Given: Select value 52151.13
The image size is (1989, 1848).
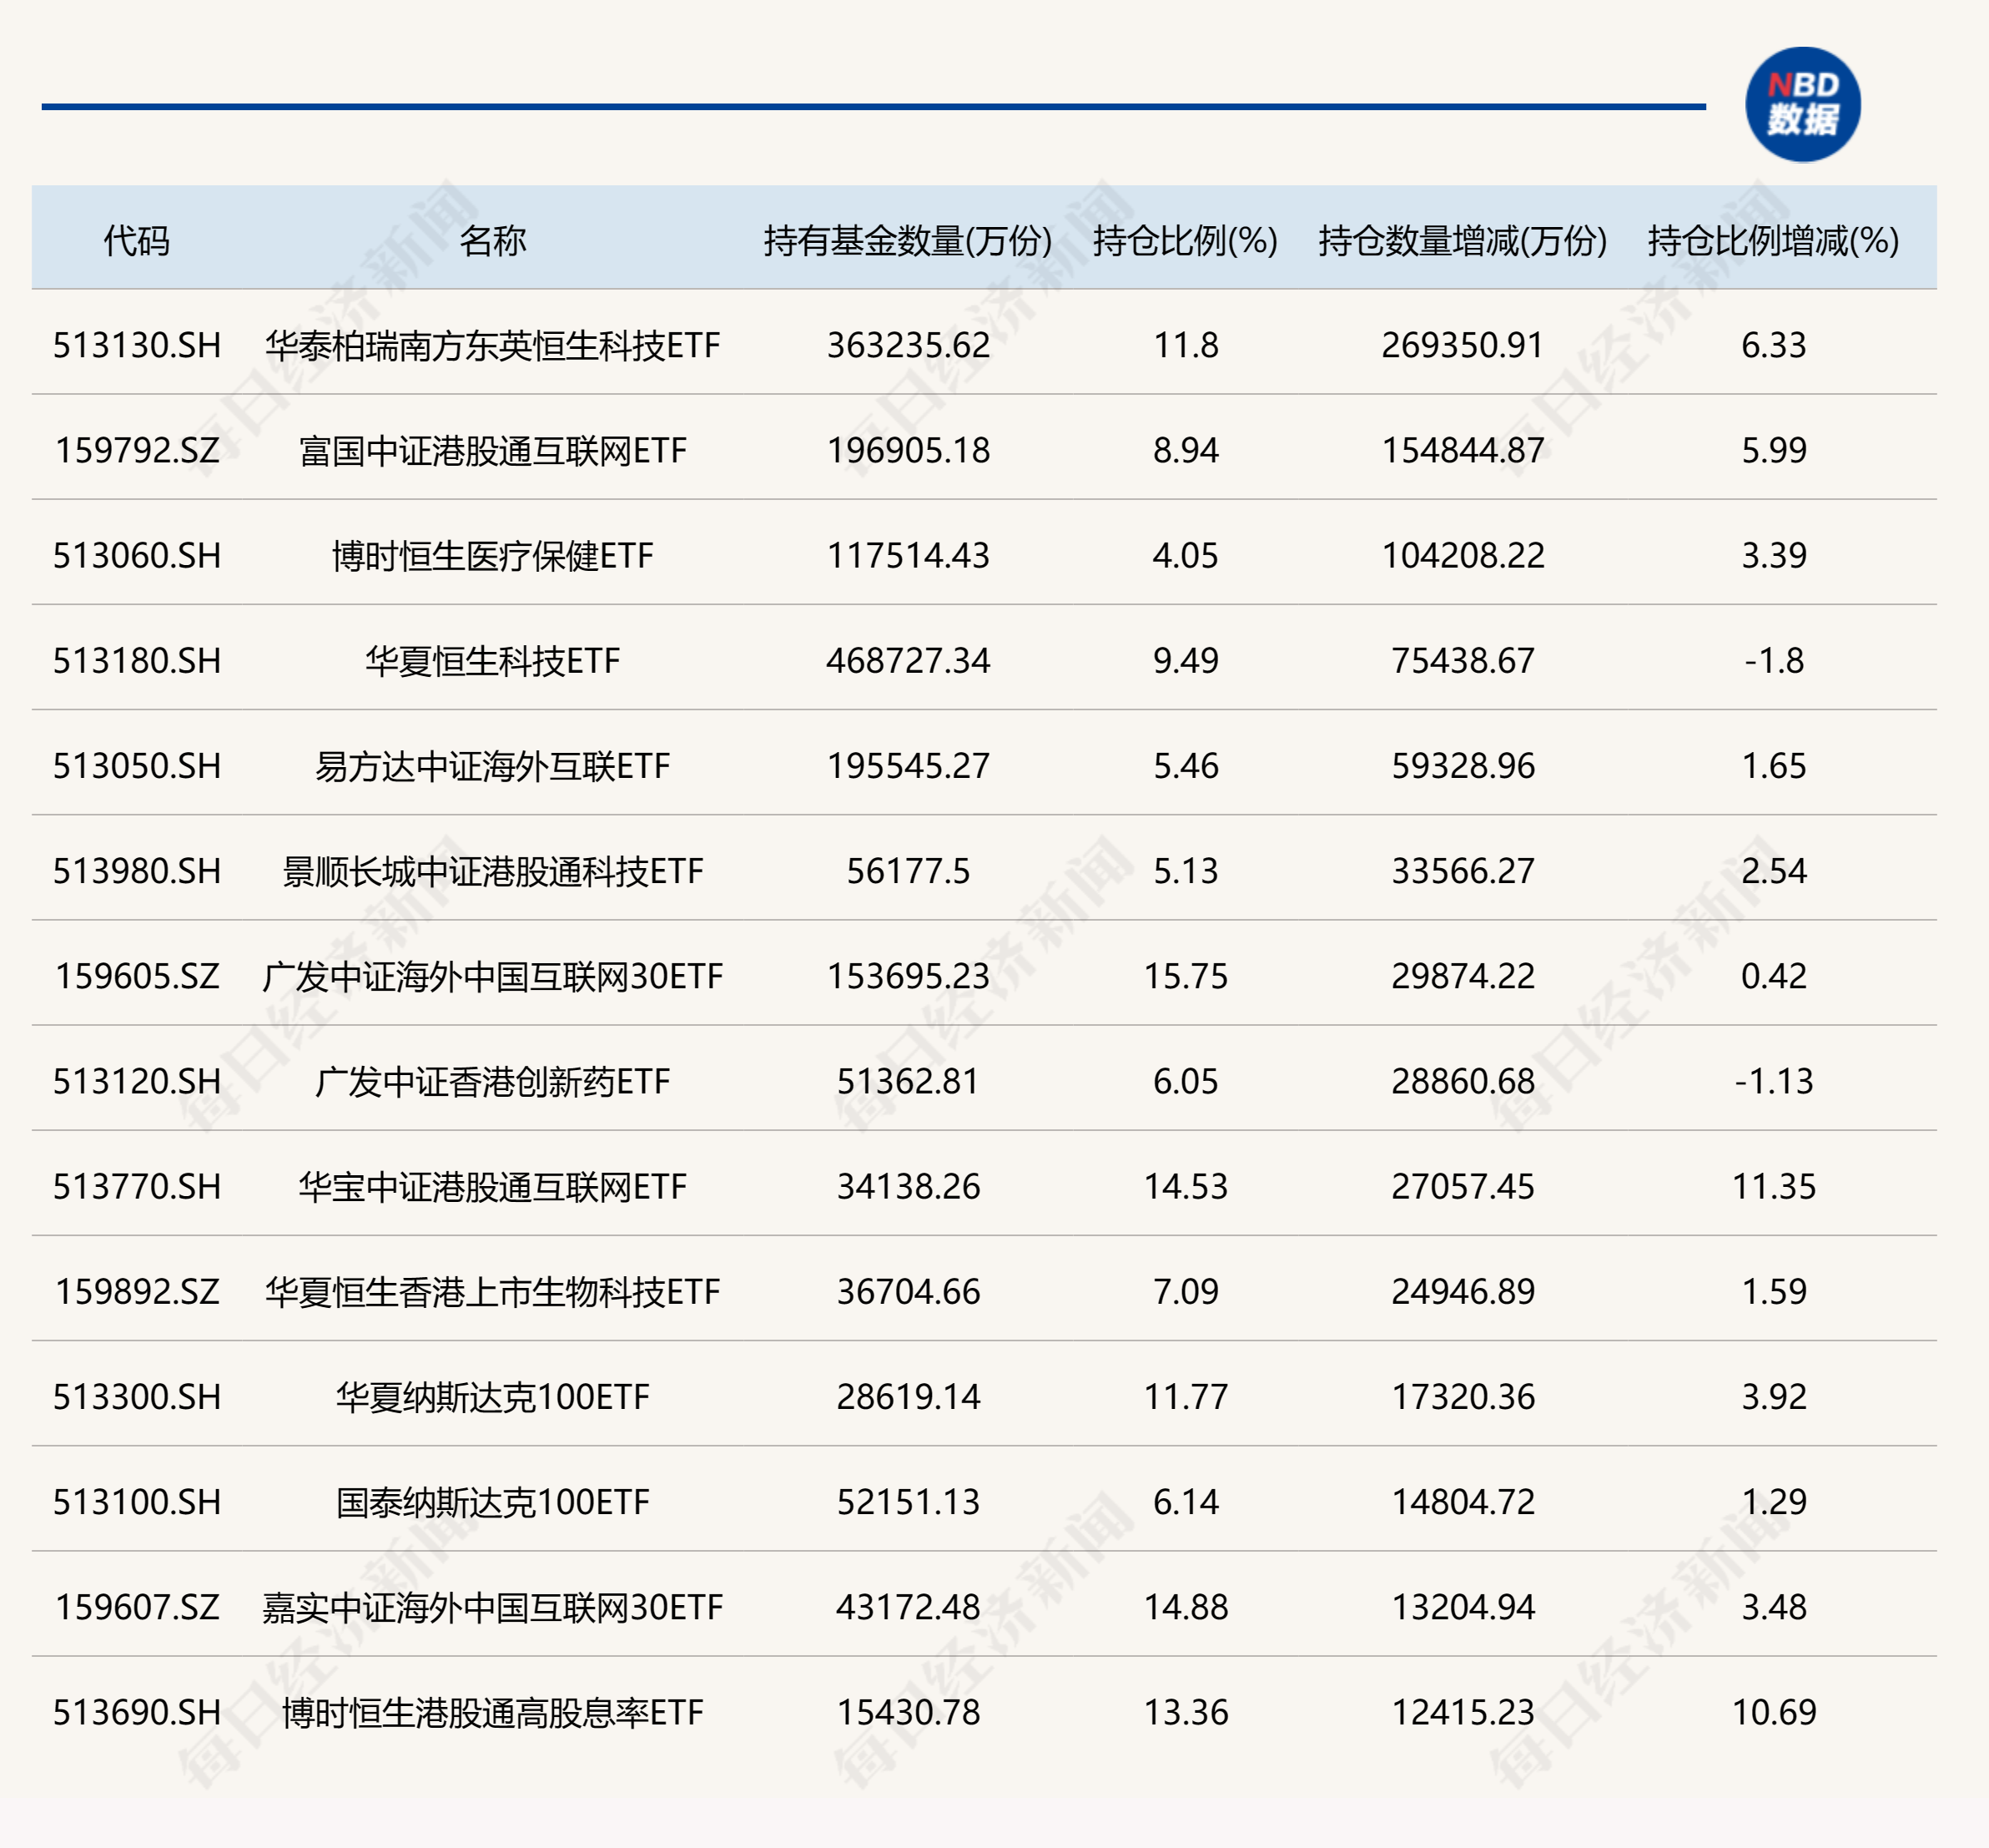Looking at the screenshot, I should 908,1502.
